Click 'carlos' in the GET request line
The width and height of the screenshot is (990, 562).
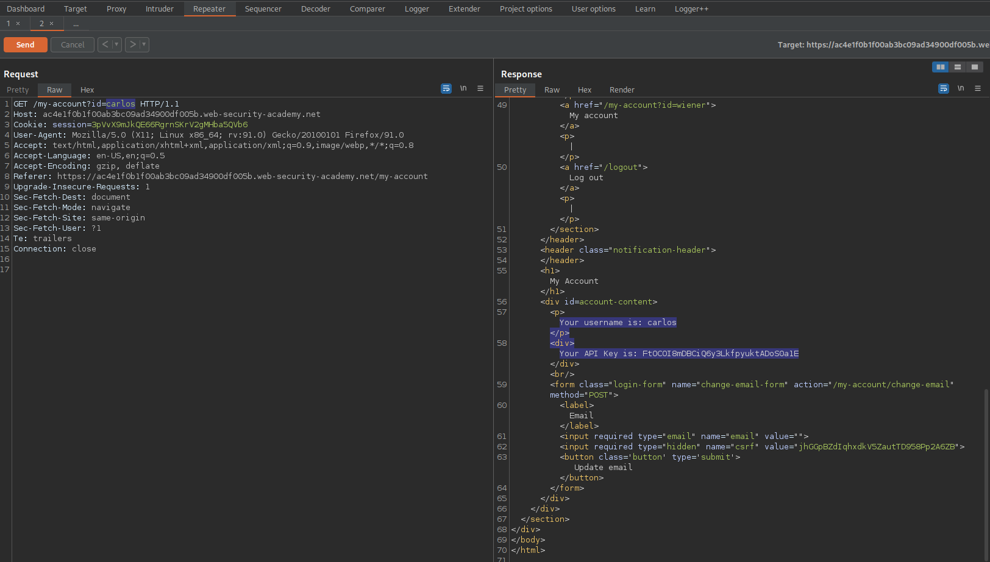coord(121,104)
